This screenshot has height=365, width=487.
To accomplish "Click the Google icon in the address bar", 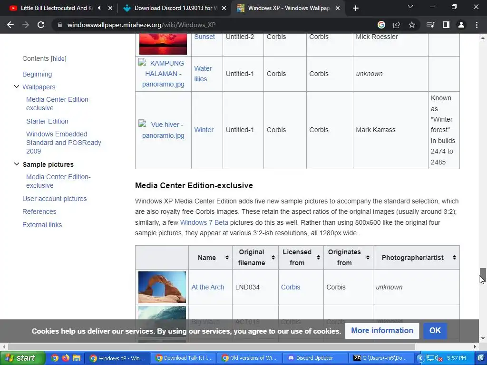I will (381, 25).
